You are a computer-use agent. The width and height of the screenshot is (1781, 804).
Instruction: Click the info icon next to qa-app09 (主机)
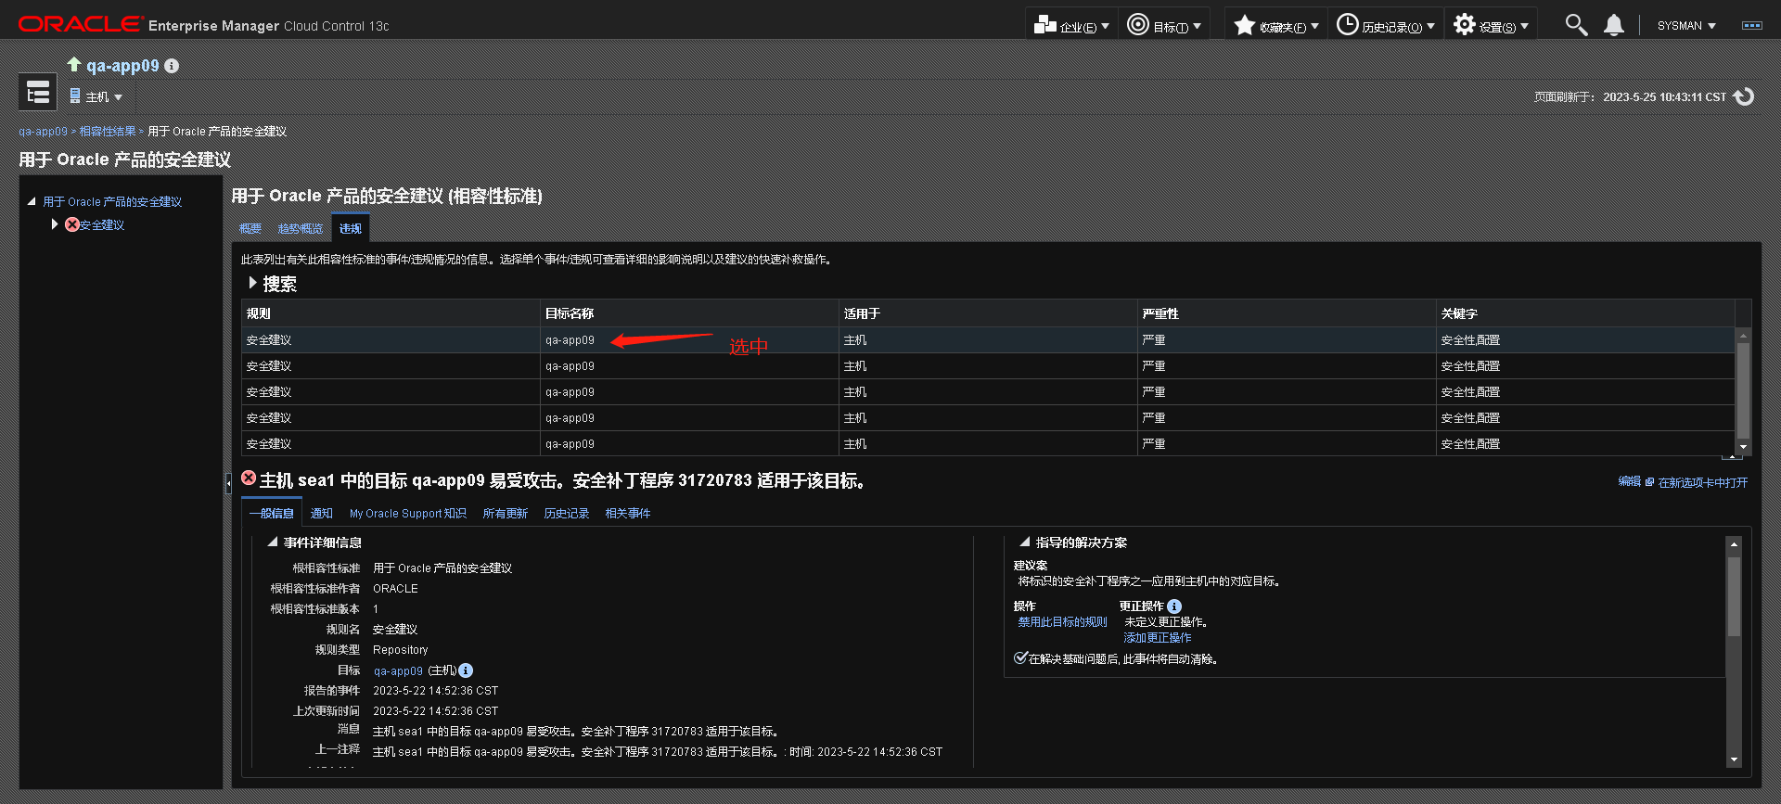coord(466,670)
